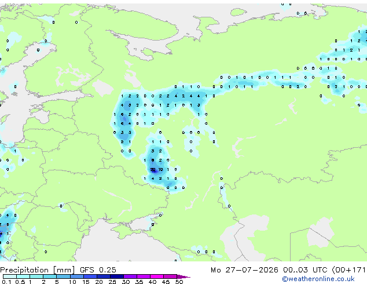The width and height of the screenshot is (367, 284).
Task: Click the "50" label under the legend
Action: coord(179,282)
